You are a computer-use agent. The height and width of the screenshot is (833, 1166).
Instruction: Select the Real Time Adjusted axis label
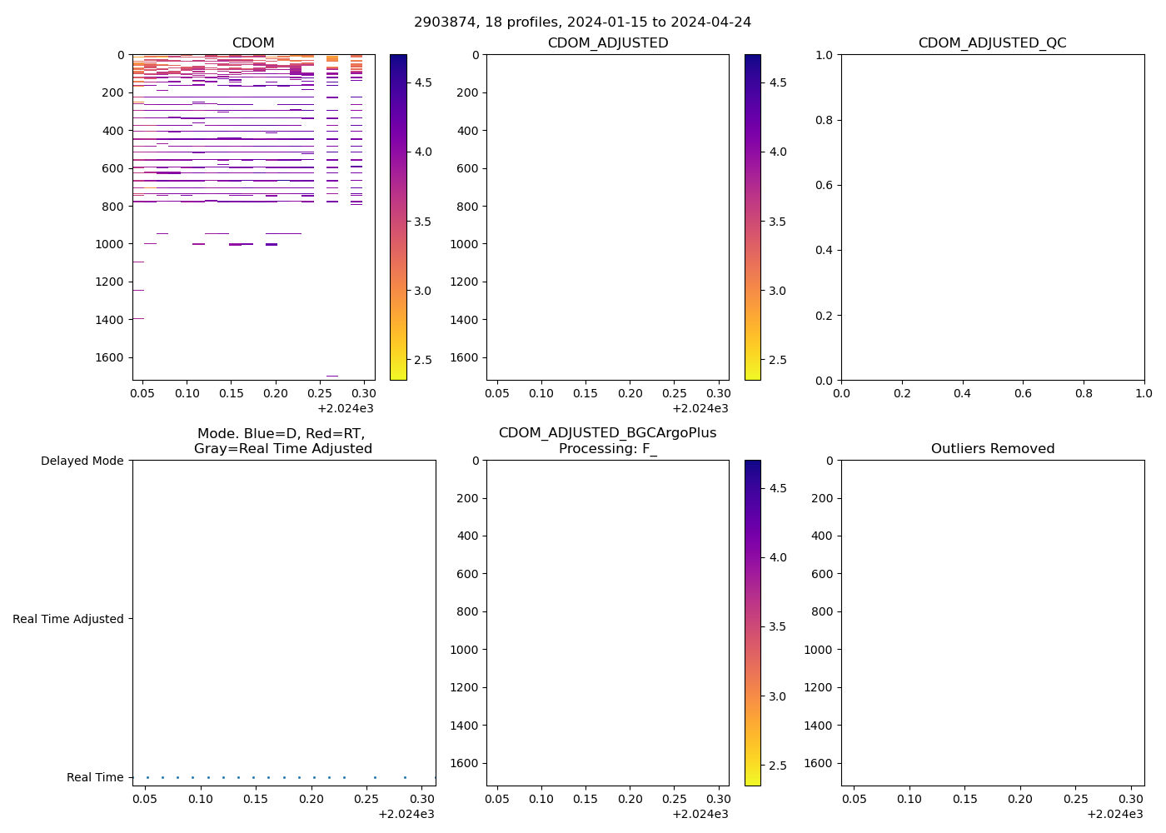pyautogui.click(x=68, y=619)
